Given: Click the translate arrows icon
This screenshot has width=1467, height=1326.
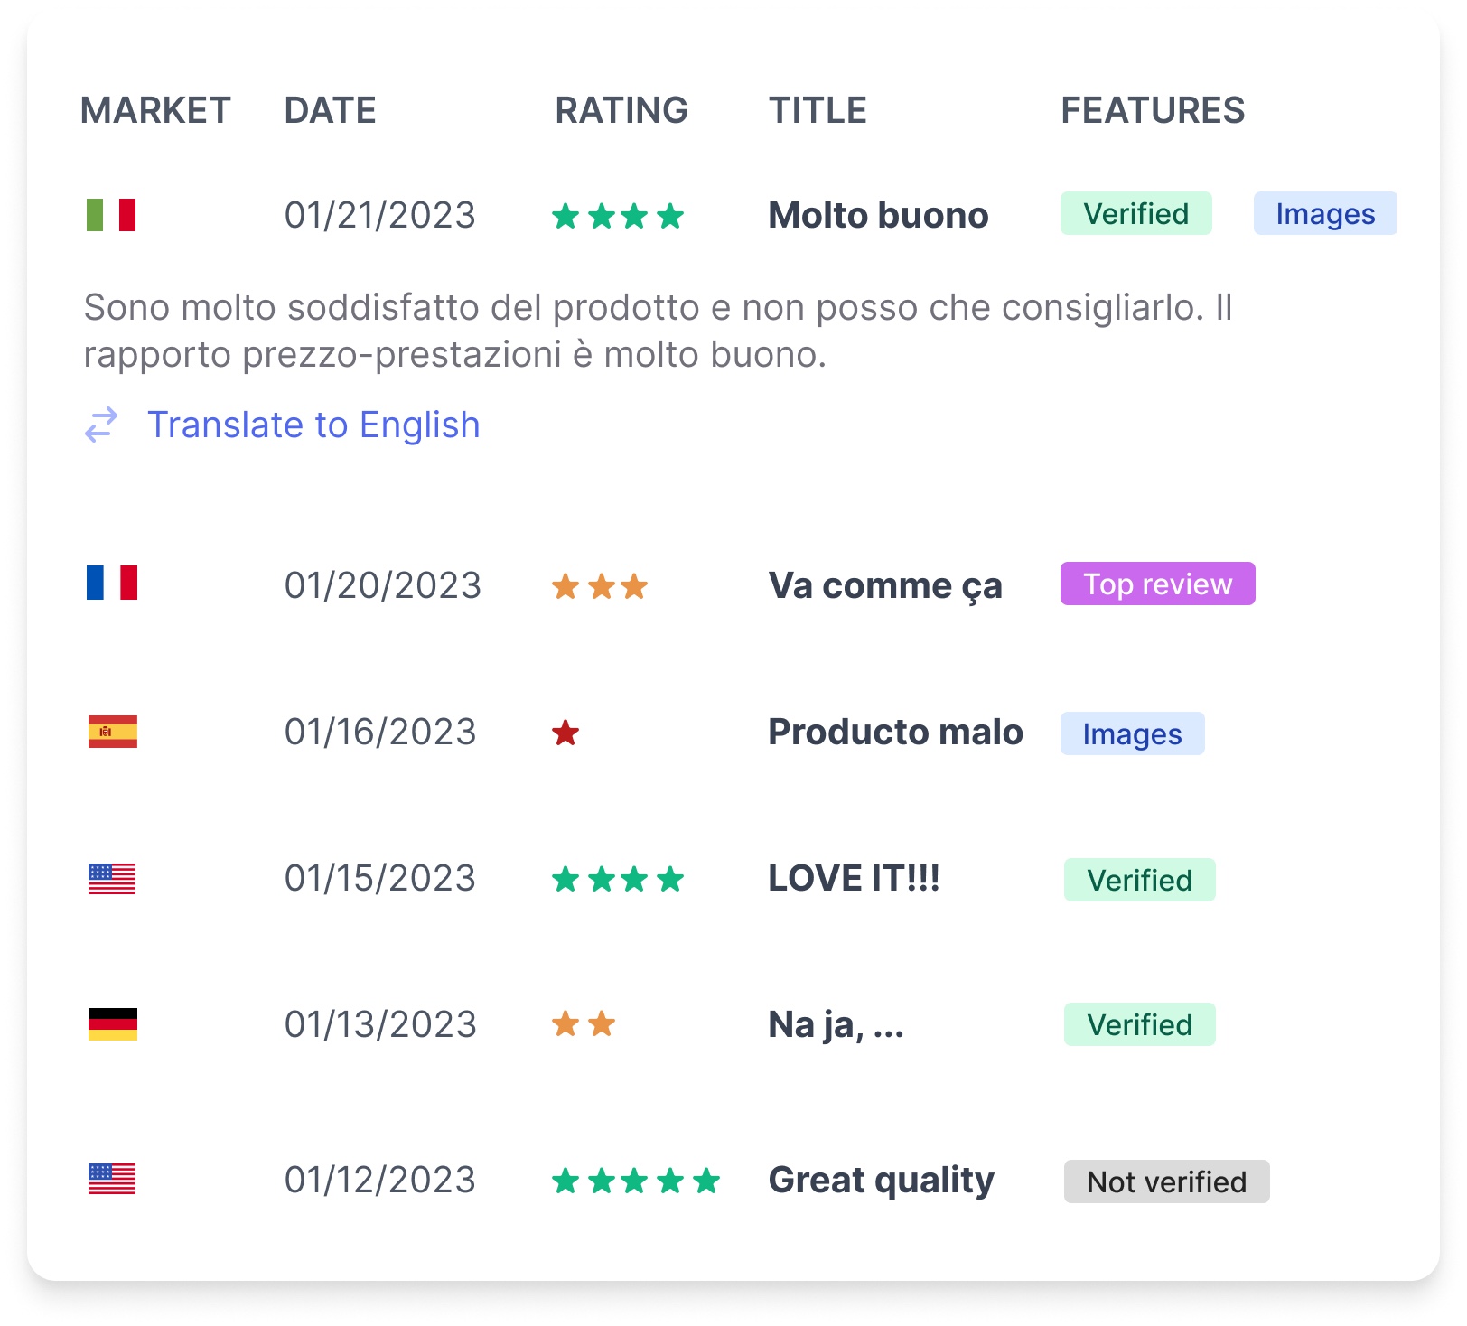Looking at the screenshot, I should 101,425.
